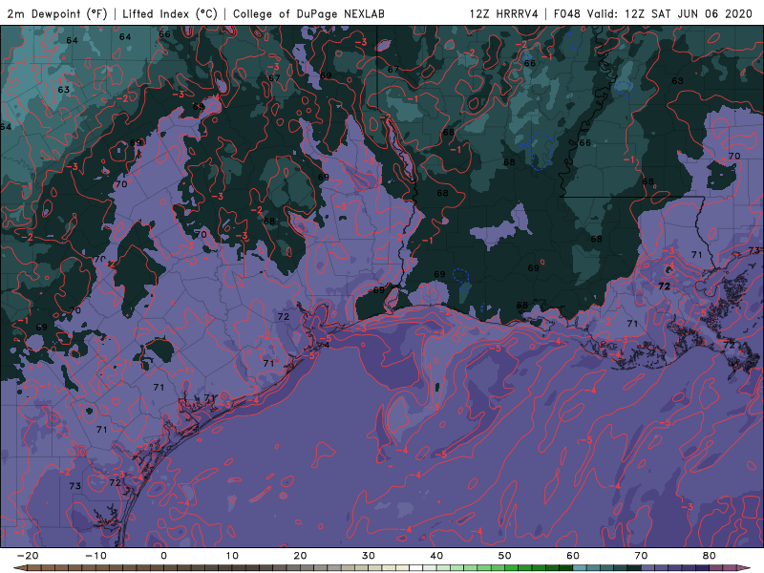Click the "20" colorbar tick label
The height and width of the screenshot is (573, 764).
click(300, 556)
